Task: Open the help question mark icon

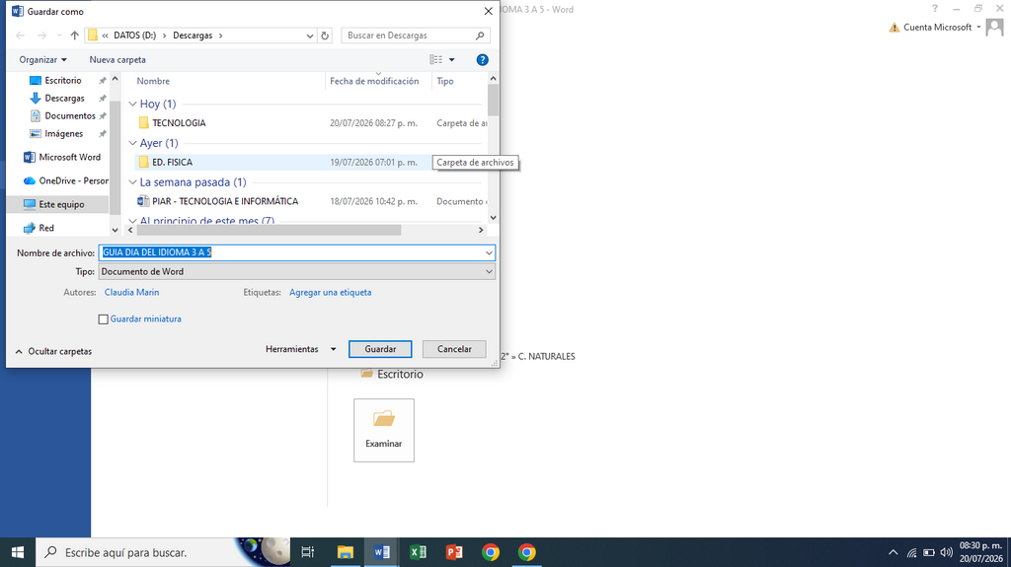Action: [x=482, y=60]
